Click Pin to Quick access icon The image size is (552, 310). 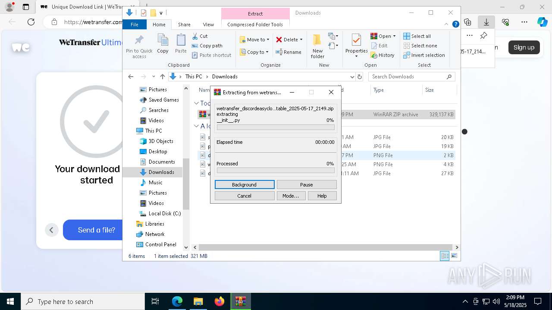point(139,46)
